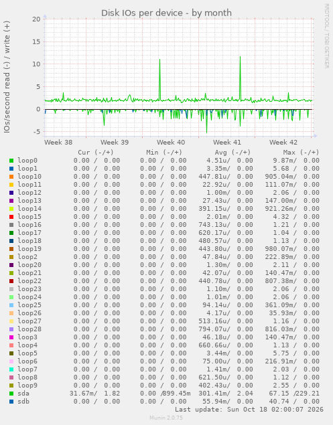Click the loop3 magenta legend swatch
This screenshot has height=425, width=333.
coord(11,337)
